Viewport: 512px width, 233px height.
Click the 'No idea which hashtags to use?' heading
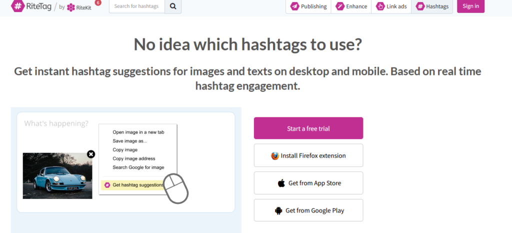pos(248,44)
